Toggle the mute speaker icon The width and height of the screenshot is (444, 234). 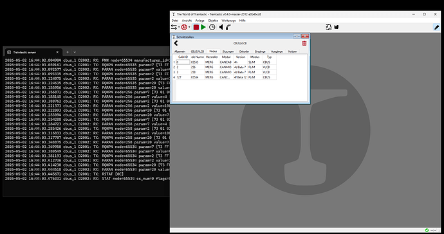point(221,27)
